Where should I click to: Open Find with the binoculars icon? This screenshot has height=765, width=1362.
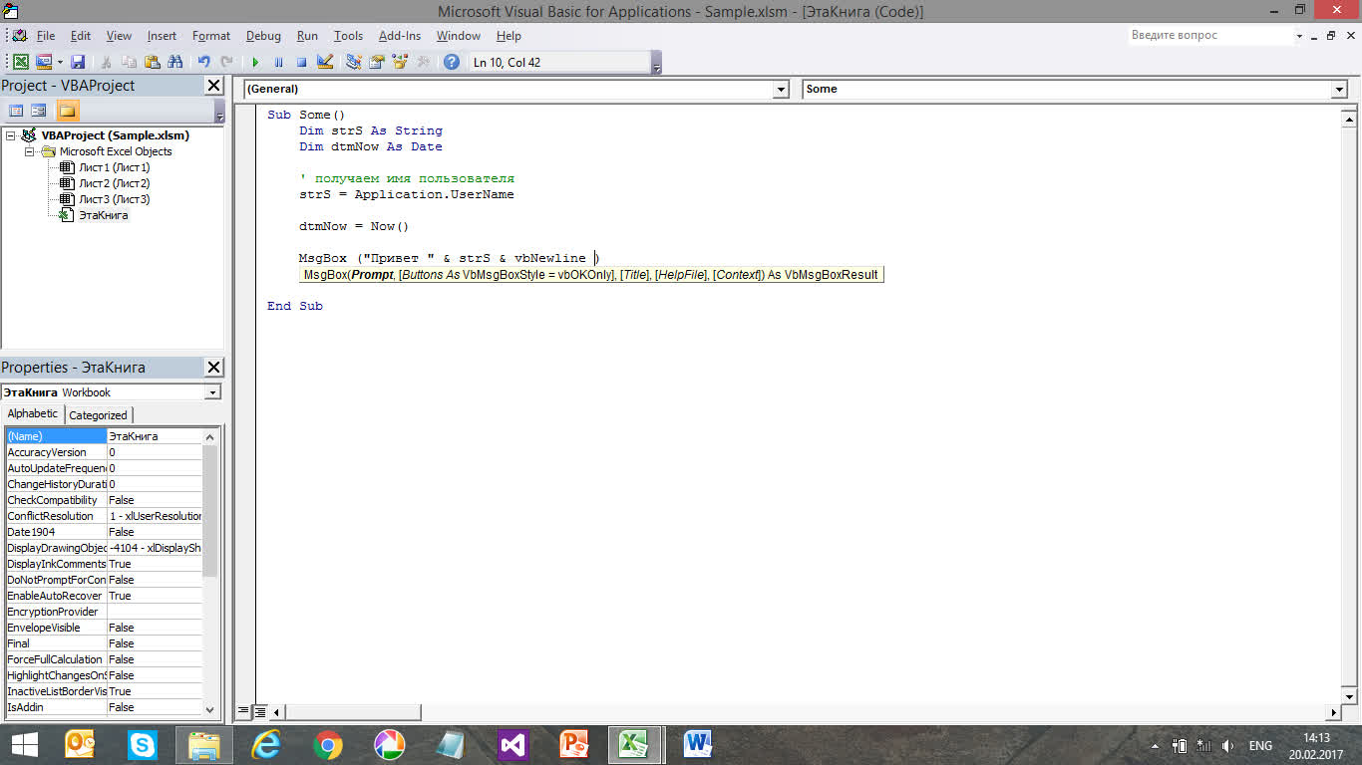click(175, 62)
